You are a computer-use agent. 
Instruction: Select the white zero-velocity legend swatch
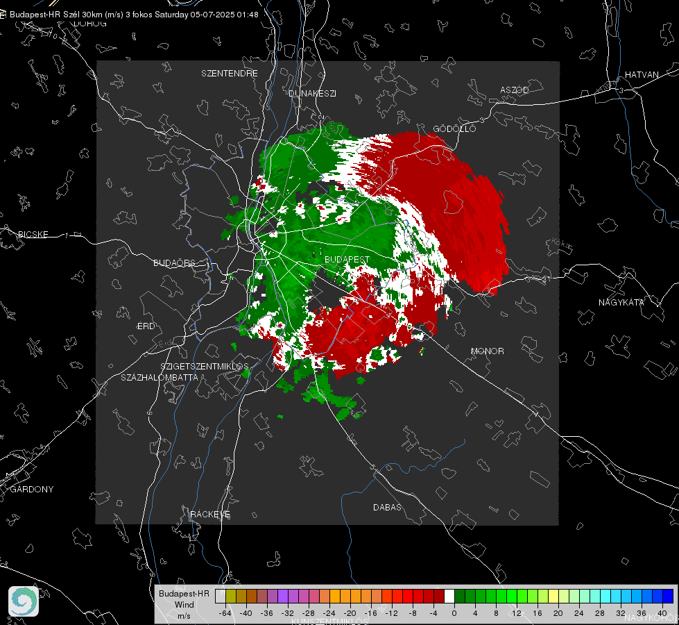click(x=449, y=596)
